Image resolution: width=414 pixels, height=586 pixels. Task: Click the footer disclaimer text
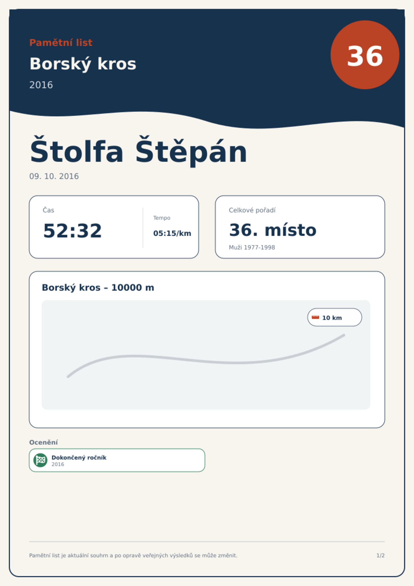[133, 555]
